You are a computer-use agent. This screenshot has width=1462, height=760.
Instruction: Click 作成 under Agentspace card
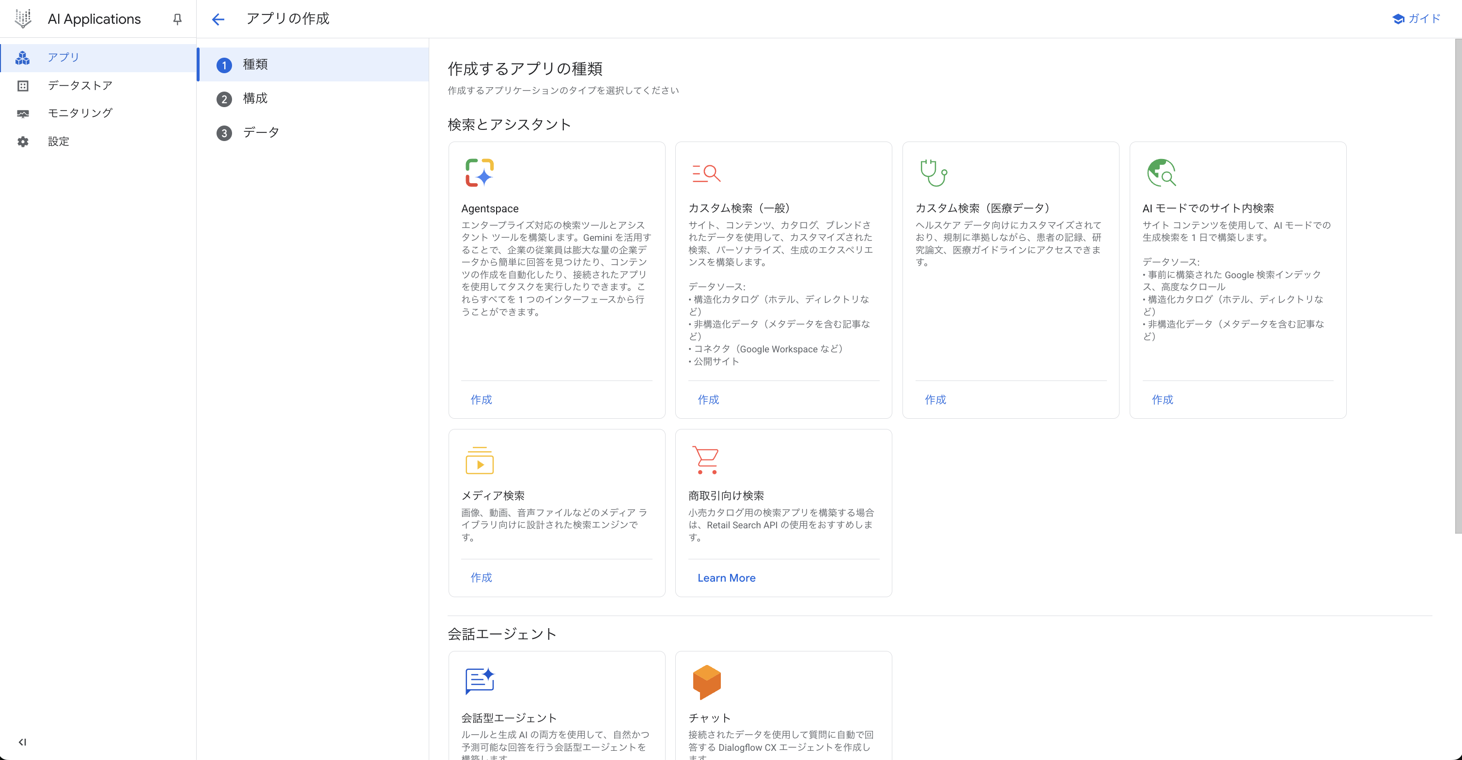[x=481, y=399]
